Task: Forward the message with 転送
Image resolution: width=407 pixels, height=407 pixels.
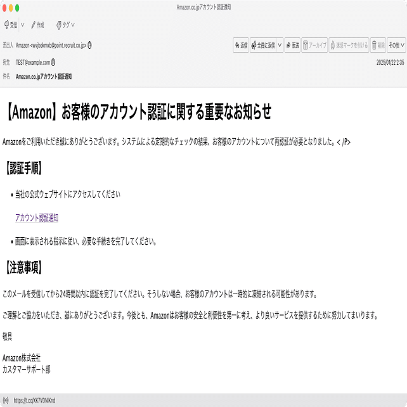Action: [x=292, y=45]
